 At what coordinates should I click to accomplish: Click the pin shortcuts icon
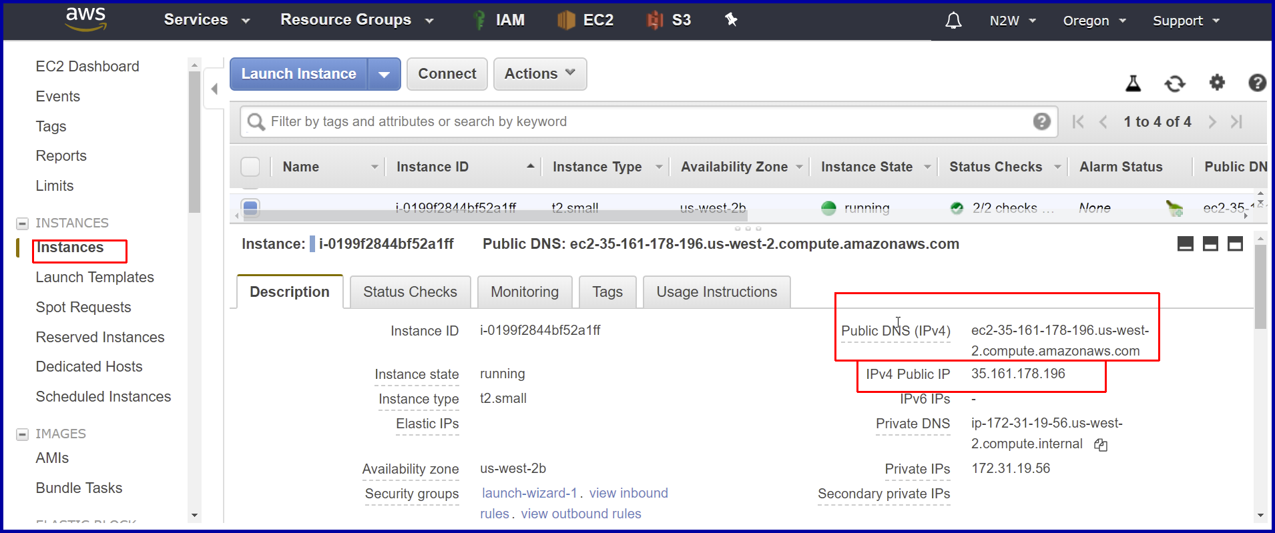click(731, 19)
